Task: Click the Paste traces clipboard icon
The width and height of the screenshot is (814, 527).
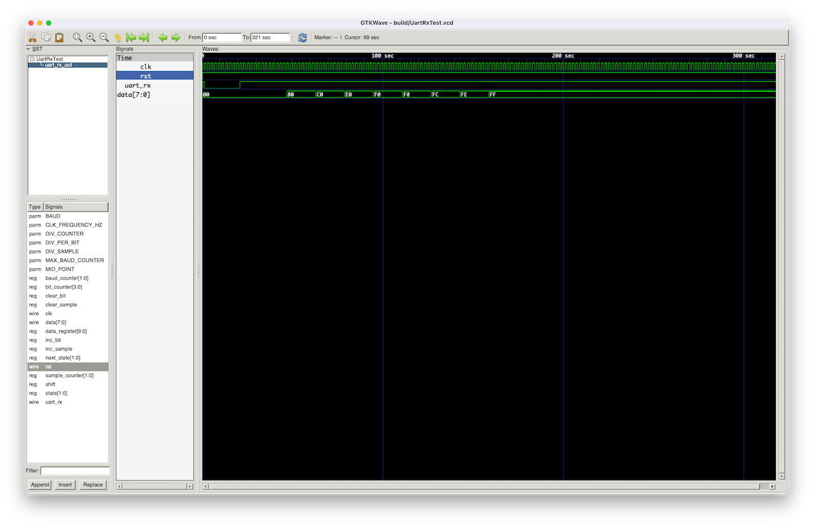Action: pos(59,38)
